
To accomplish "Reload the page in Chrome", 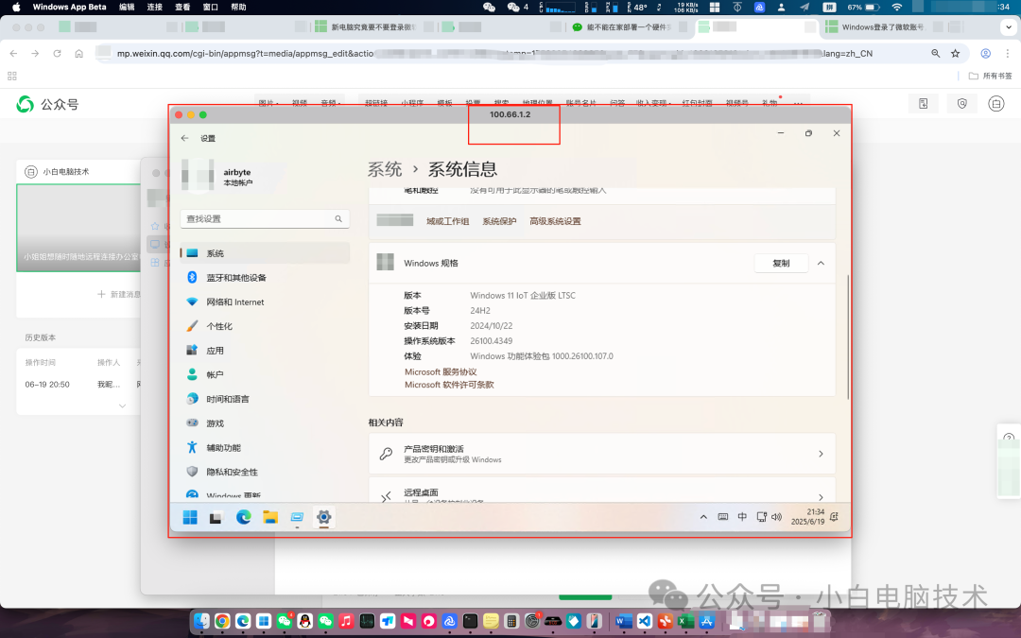I will (x=58, y=53).
